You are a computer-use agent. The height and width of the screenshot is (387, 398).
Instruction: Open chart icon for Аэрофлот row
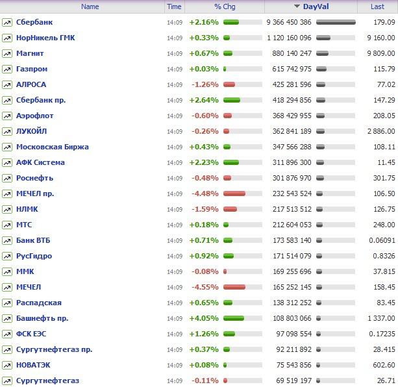(7, 116)
